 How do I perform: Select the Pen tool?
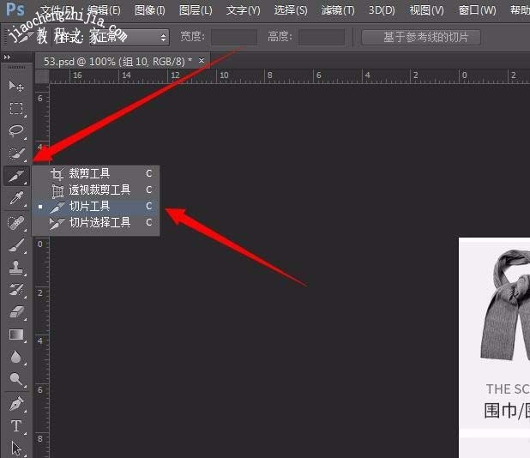[16, 404]
